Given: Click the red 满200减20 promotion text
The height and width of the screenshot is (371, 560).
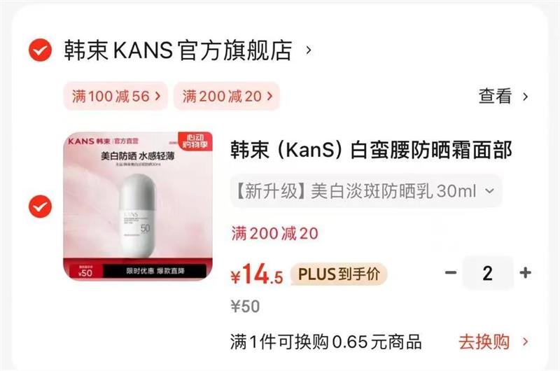Looking at the screenshot, I should click(x=274, y=234).
